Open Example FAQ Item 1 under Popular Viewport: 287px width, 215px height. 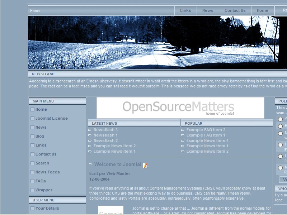click(x=206, y=135)
